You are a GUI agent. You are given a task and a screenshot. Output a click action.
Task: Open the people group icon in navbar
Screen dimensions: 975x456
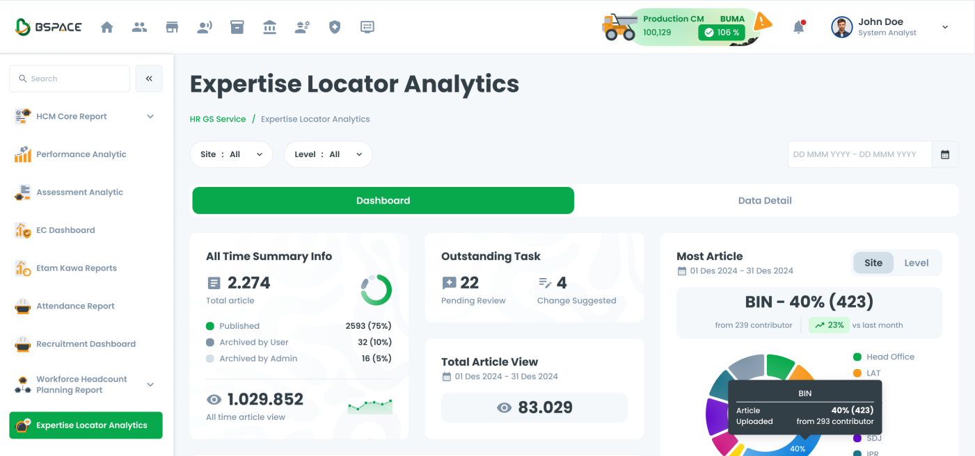[139, 27]
